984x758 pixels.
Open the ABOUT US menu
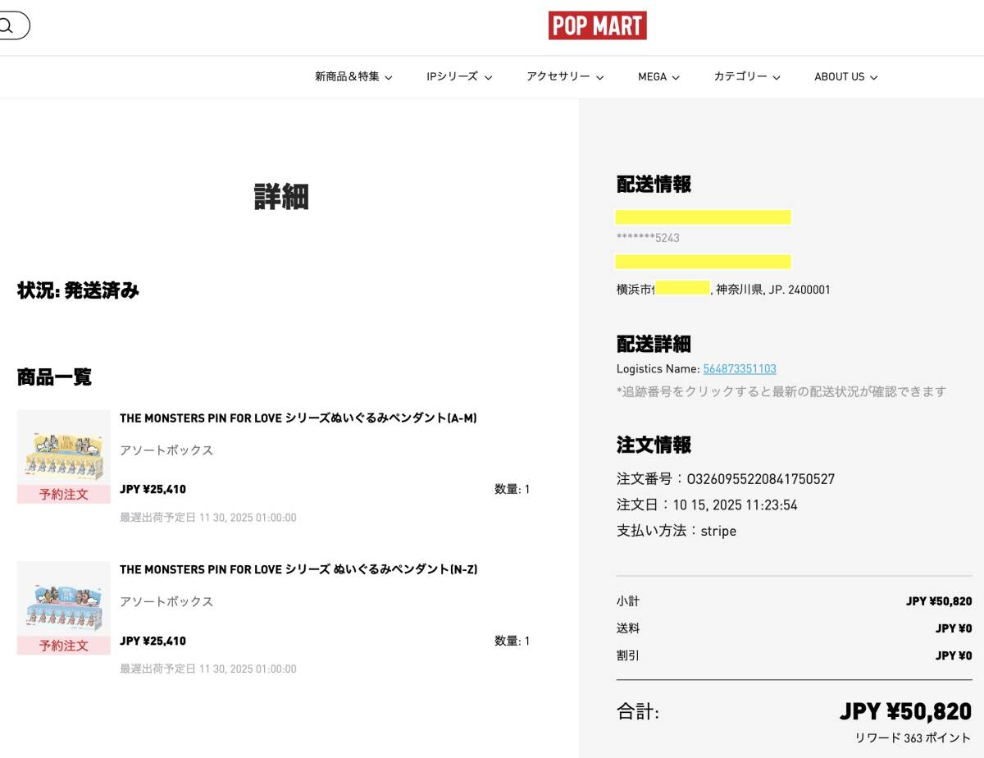[845, 76]
